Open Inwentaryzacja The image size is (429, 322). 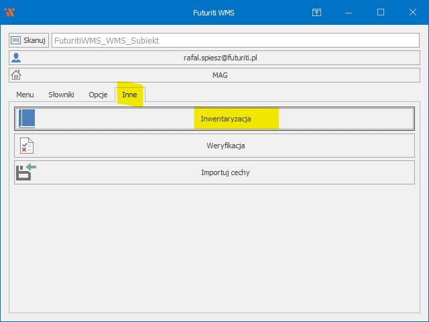[x=225, y=119]
